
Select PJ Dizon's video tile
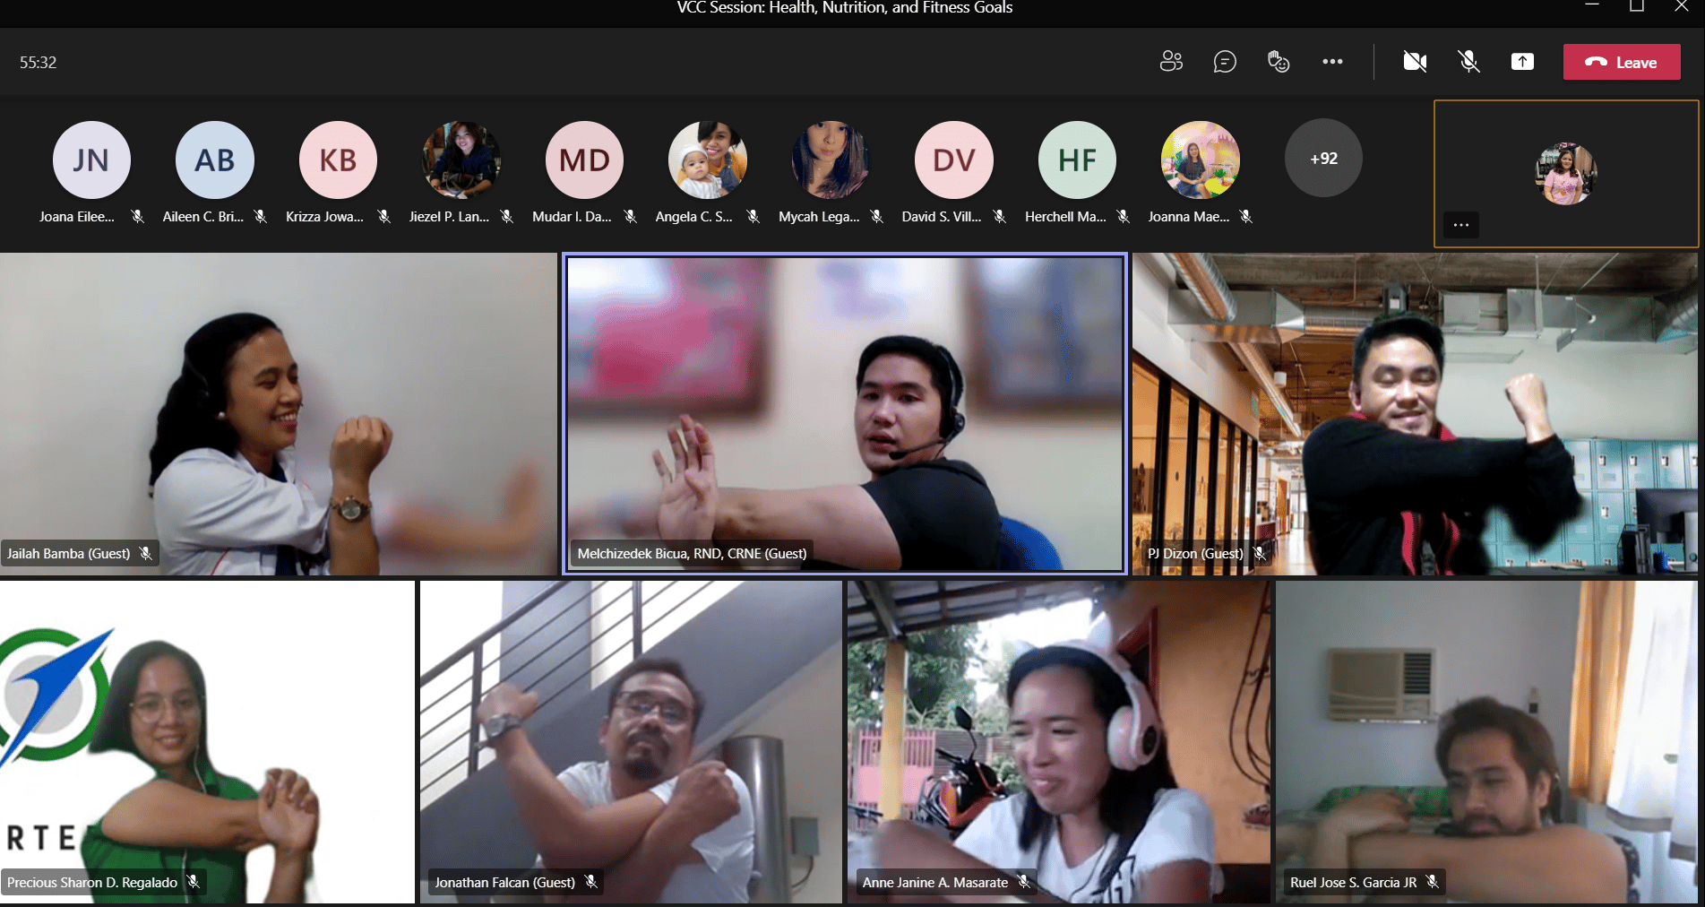point(1416,413)
